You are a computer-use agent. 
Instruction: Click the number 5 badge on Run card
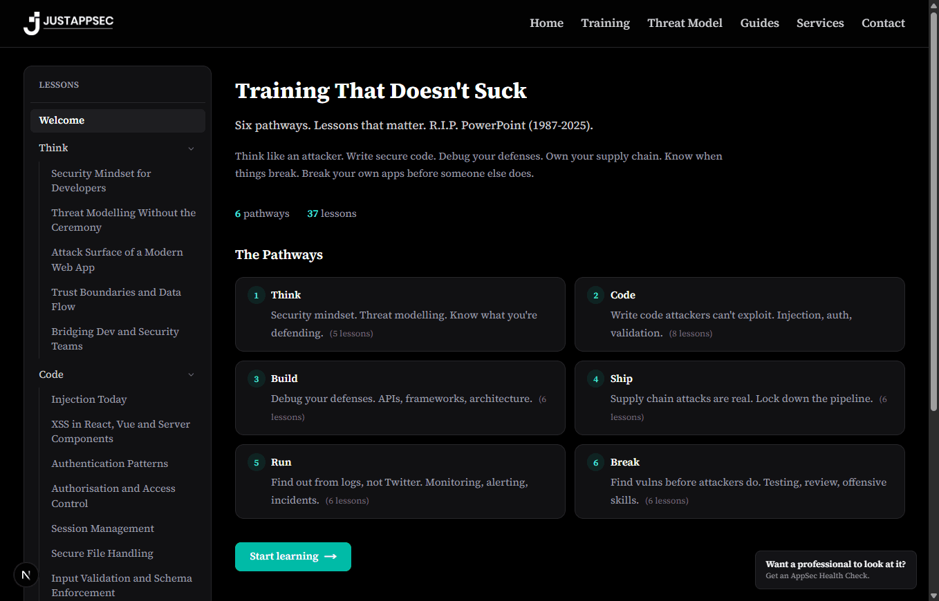[257, 463]
